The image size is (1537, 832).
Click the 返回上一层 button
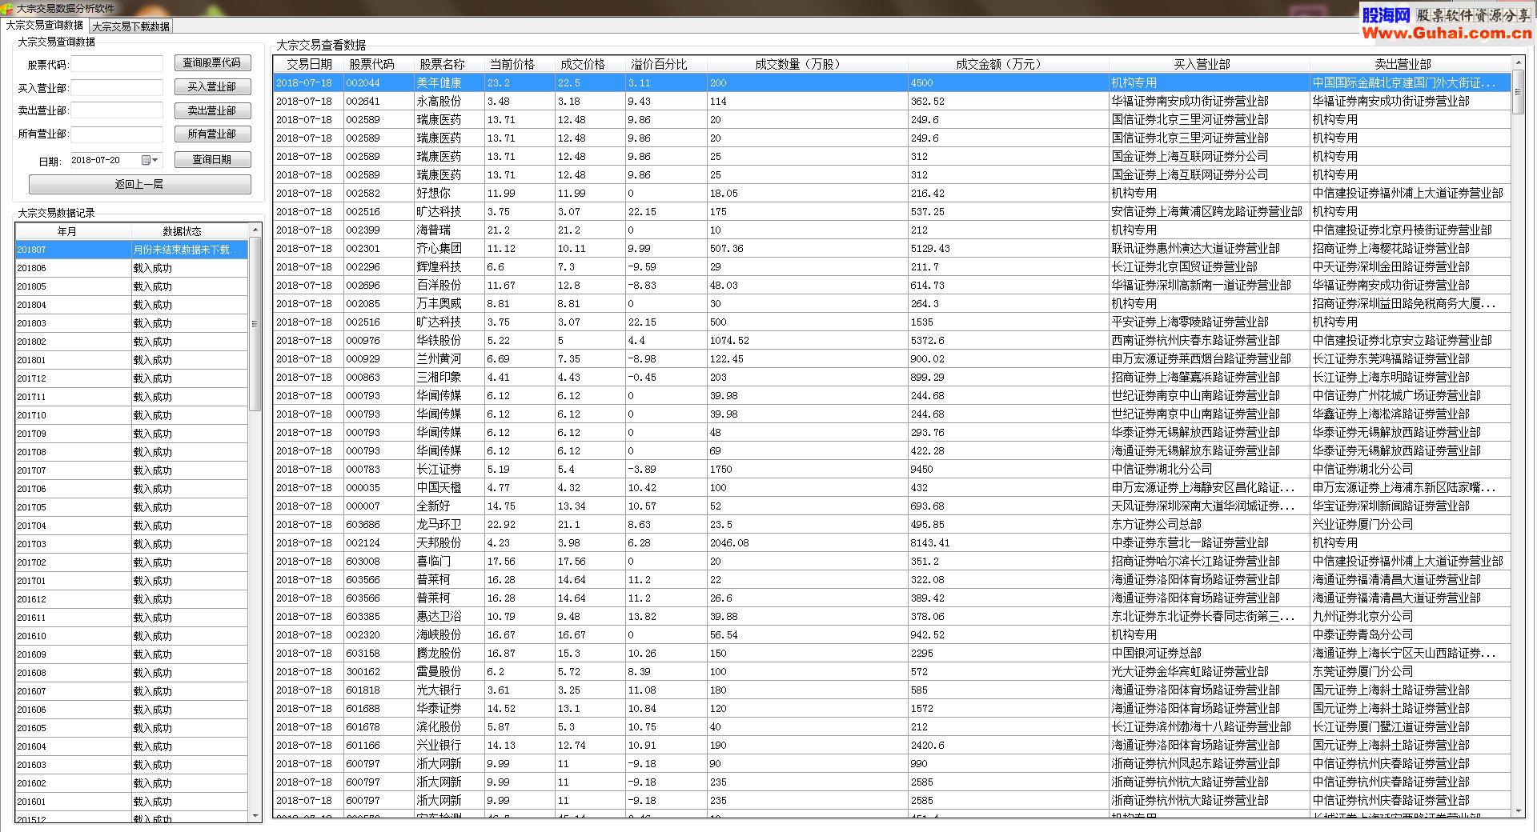tap(139, 184)
